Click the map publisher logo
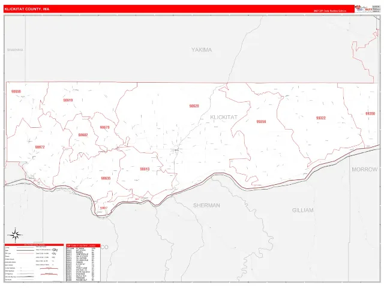This screenshot has width=384, height=288. (x=364, y=9)
